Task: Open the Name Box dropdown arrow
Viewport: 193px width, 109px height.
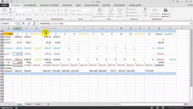Action: (14, 24)
